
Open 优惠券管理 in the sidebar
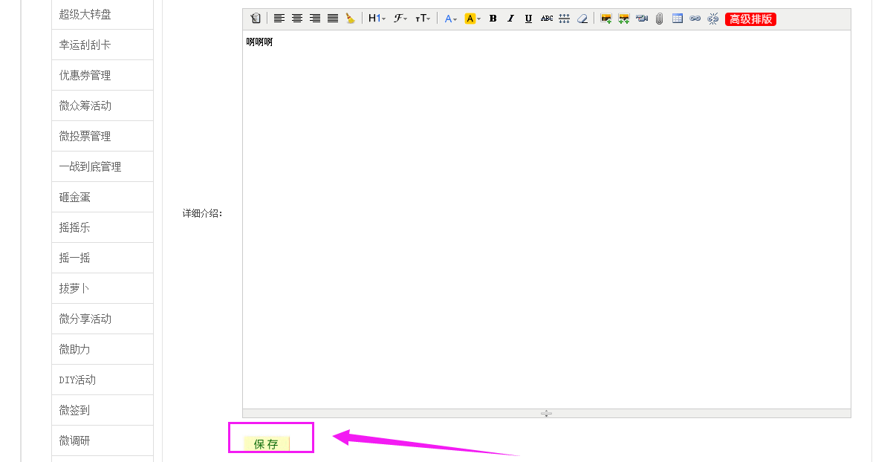85,75
